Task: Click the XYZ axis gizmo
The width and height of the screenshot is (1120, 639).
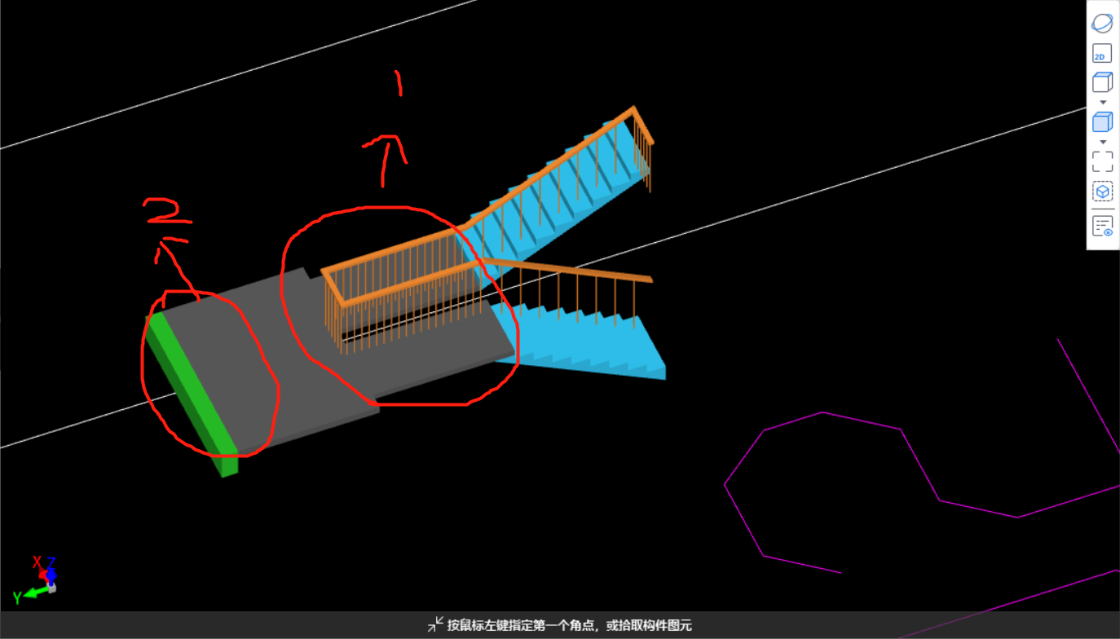Action: point(37,580)
